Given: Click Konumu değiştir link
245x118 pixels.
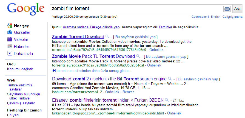Looking at the screenshot, I should [x=20, y=69].
